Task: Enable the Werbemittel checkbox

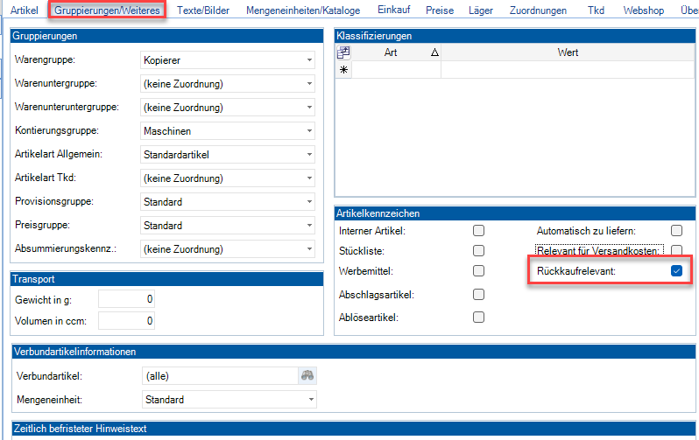Action: click(478, 271)
